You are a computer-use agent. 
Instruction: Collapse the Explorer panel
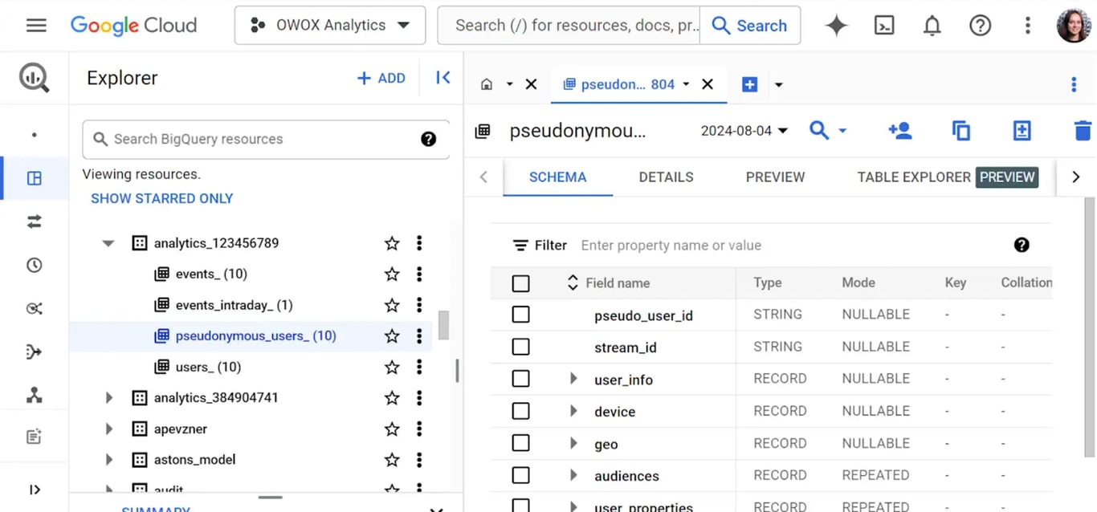[442, 78]
